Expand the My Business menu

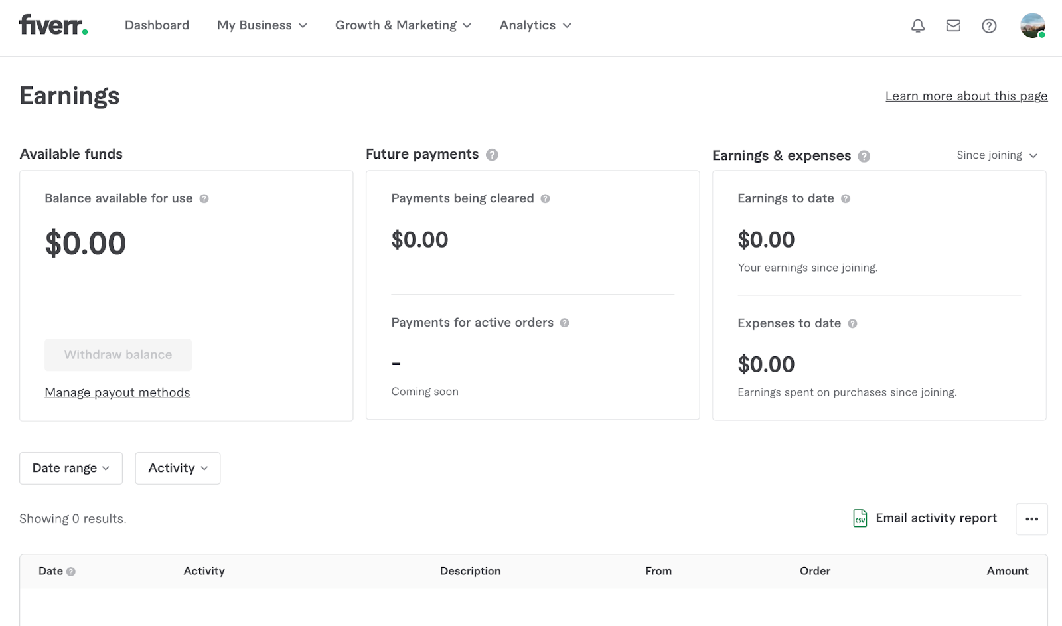pyautogui.click(x=262, y=25)
